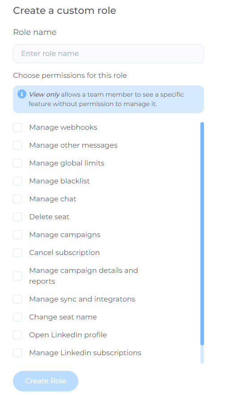Tick the Manage chat checkbox
Viewport: 225px width, 395px height.
point(17,199)
